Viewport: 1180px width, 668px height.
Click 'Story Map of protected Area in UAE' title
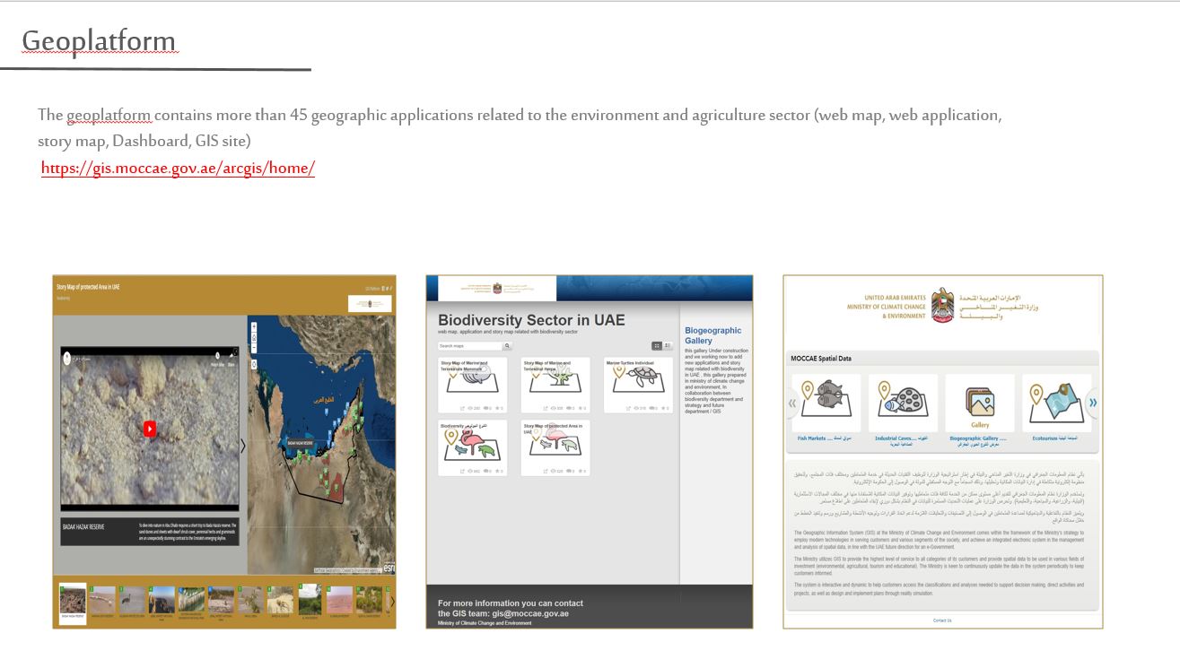[x=88, y=287]
